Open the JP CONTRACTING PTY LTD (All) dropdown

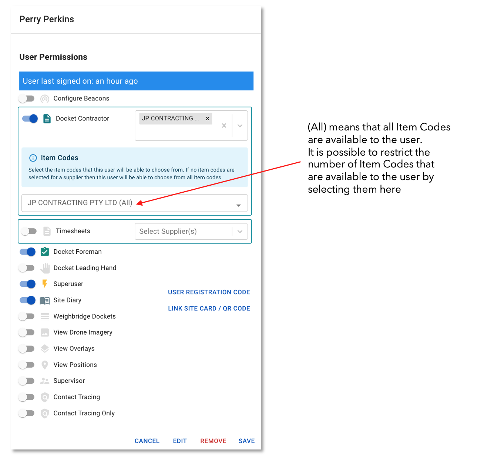pyautogui.click(x=238, y=203)
